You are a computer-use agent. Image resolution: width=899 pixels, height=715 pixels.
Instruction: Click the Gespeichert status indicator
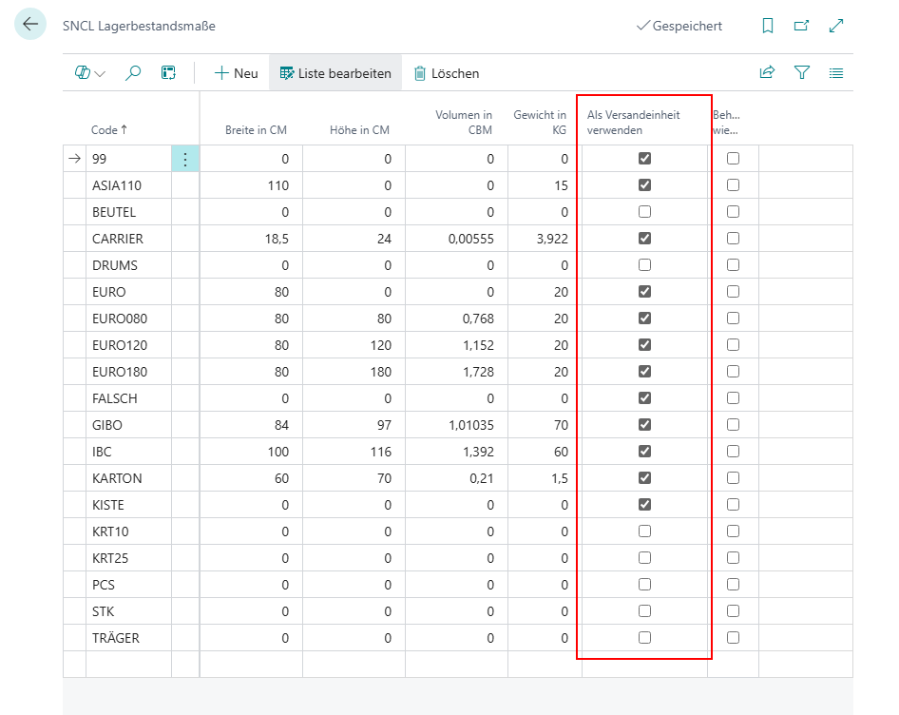(679, 27)
